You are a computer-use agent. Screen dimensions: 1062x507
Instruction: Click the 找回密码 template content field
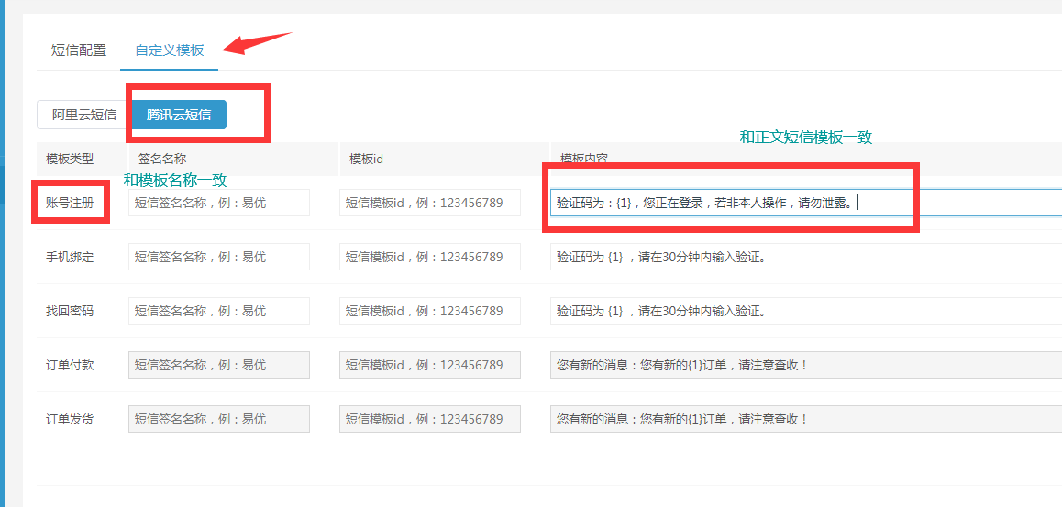click(x=805, y=311)
